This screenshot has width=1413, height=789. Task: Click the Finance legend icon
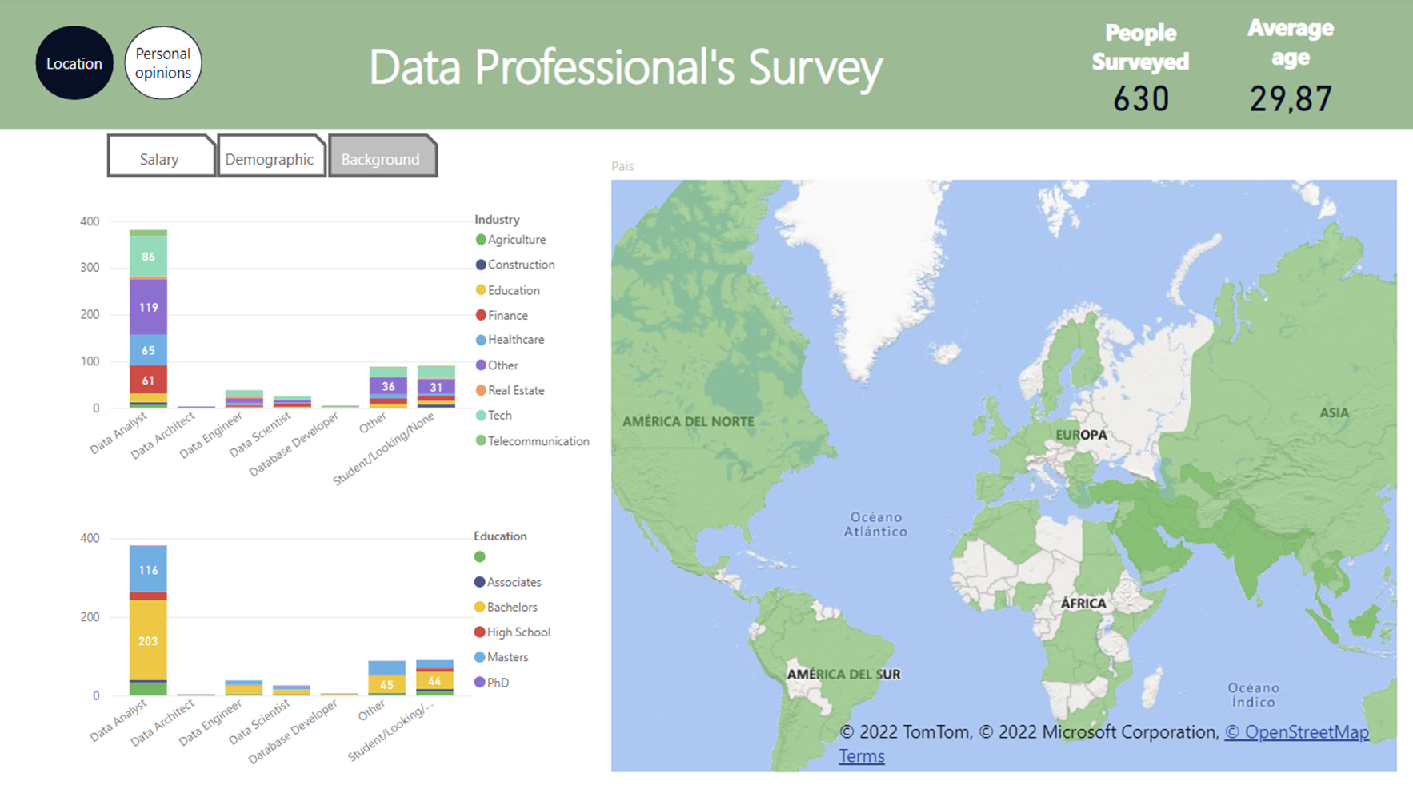tap(481, 315)
